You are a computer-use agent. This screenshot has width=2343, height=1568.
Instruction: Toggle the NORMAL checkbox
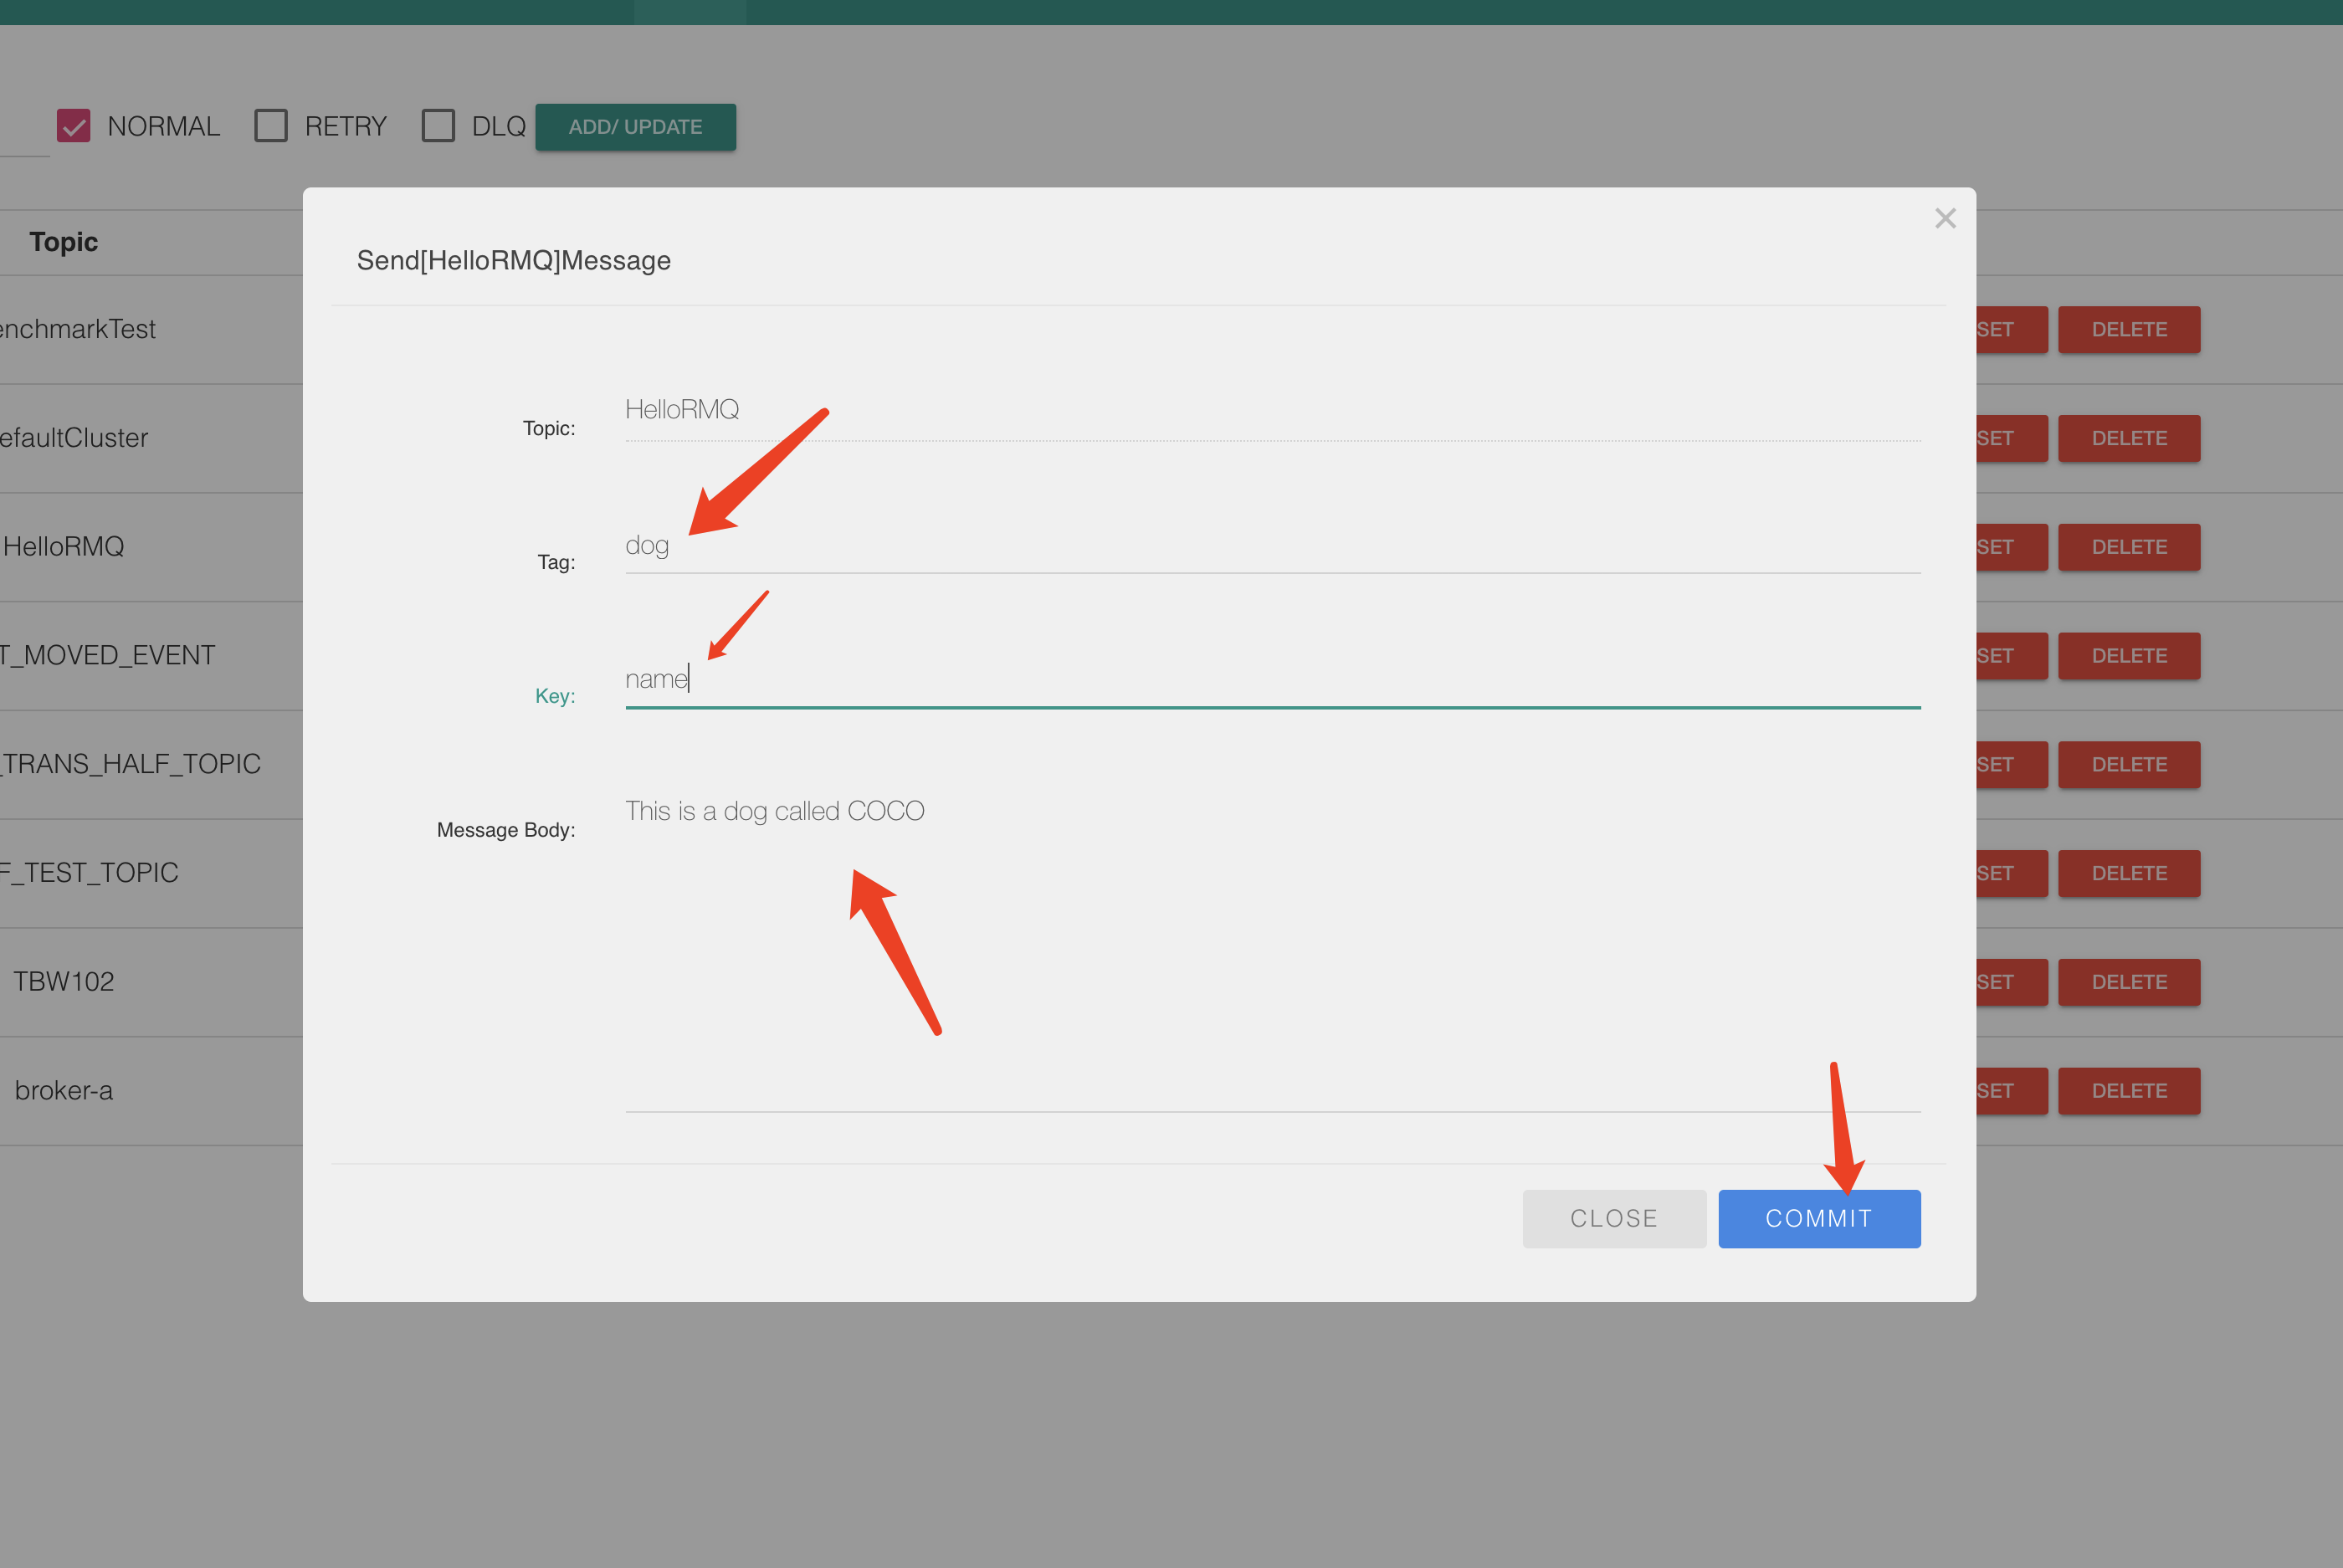click(x=74, y=126)
